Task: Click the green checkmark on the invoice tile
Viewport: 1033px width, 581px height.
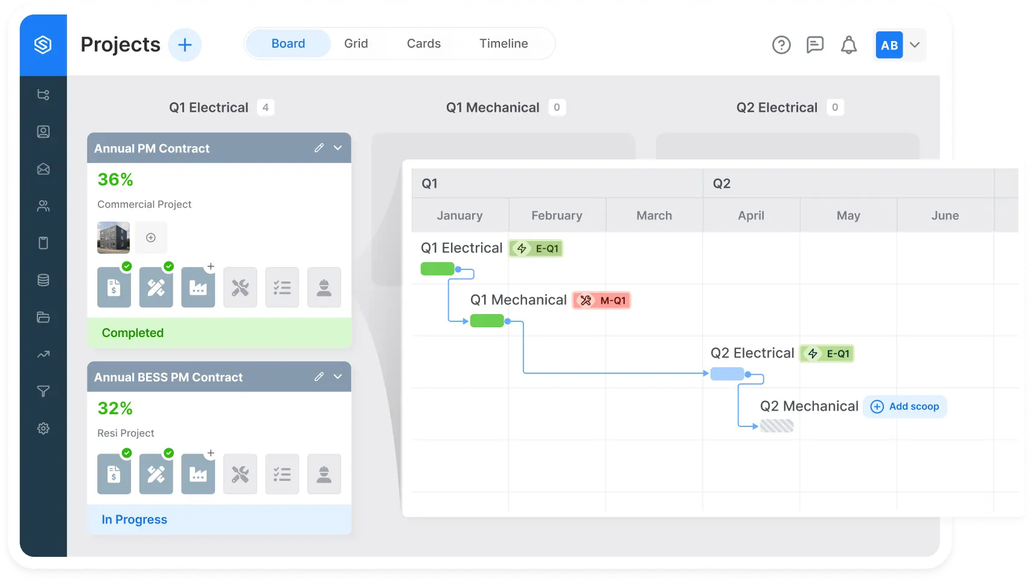Action: coord(127,266)
